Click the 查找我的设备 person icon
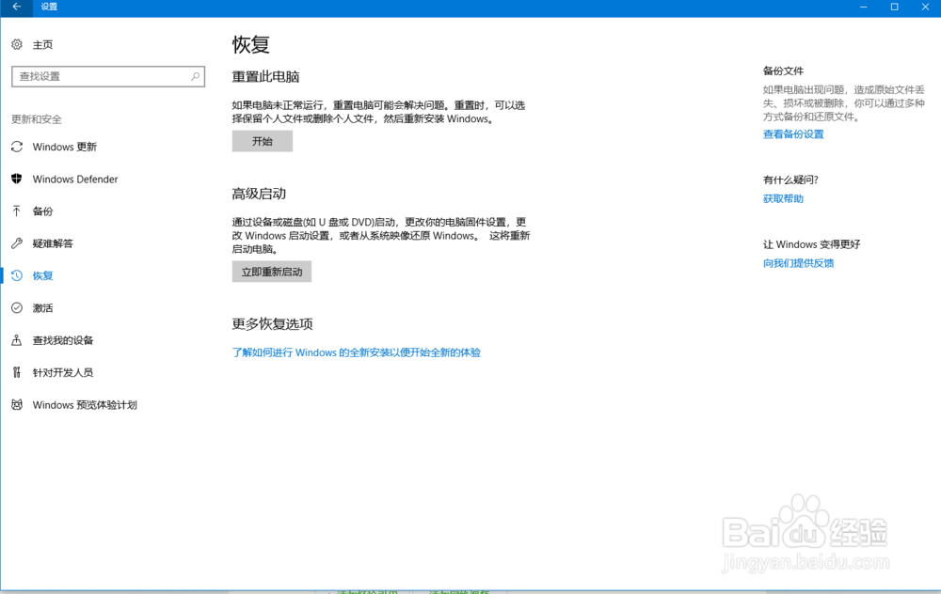Screen dimensions: 941x594 [17, 340]
